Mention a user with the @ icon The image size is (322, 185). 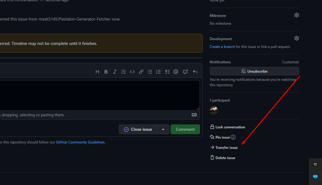coord(176,72)
